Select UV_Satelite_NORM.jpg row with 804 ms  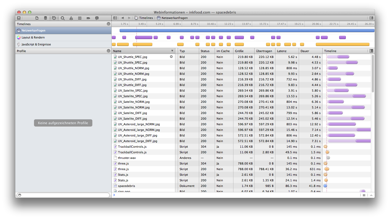pos(241,102)
